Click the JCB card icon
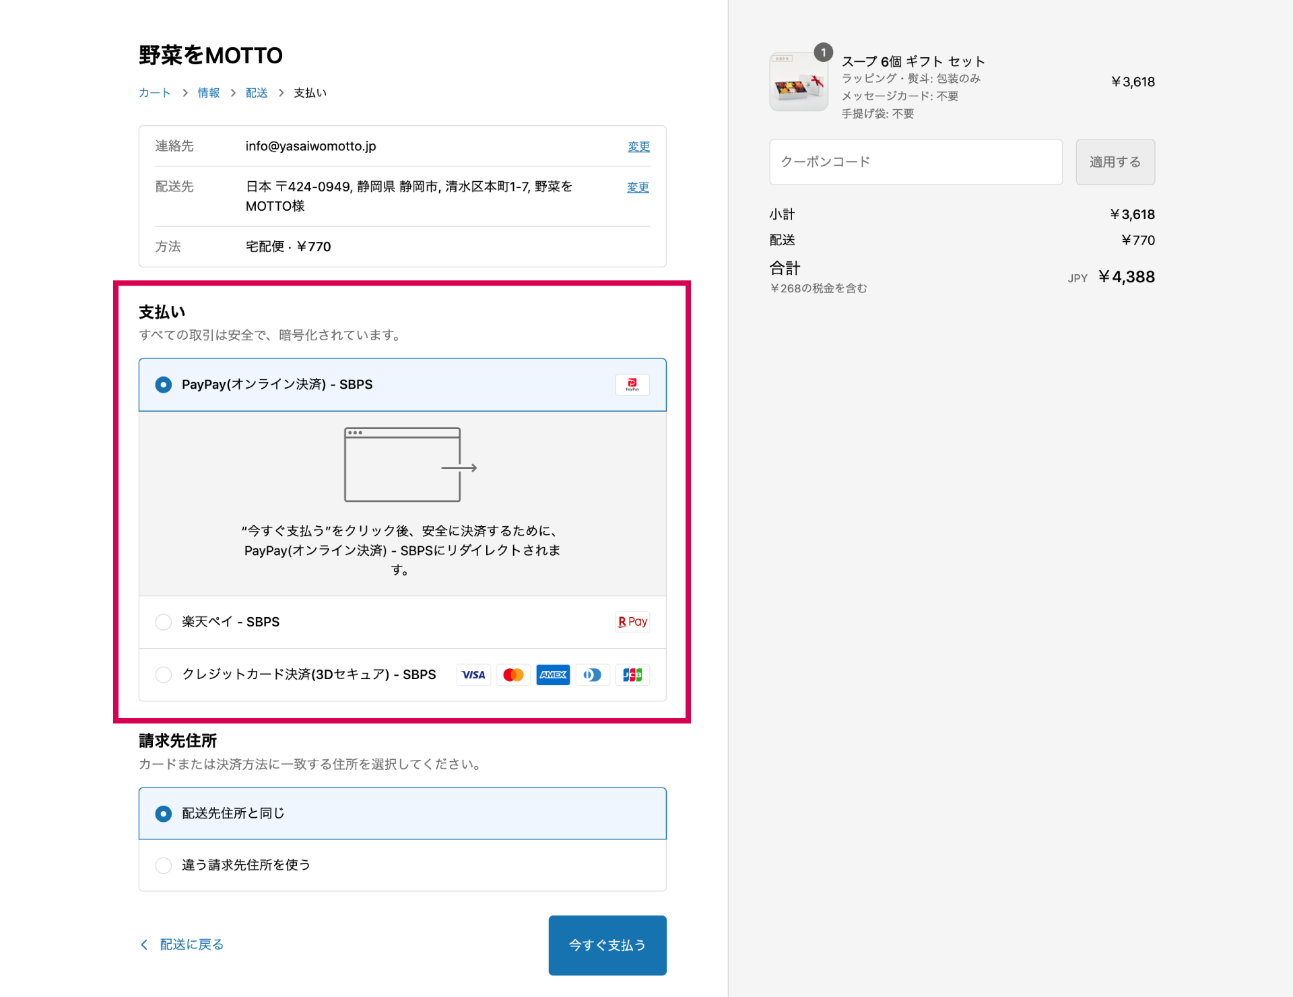The width and height of the screenshot is (1293, 997). pos(632,674)
